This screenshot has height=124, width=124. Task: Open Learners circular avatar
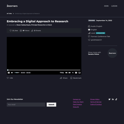point(112,53)
